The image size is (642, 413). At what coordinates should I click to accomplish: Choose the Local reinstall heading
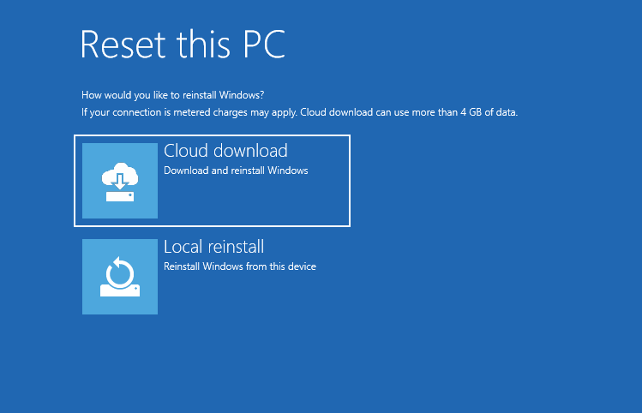pos(213,247)
